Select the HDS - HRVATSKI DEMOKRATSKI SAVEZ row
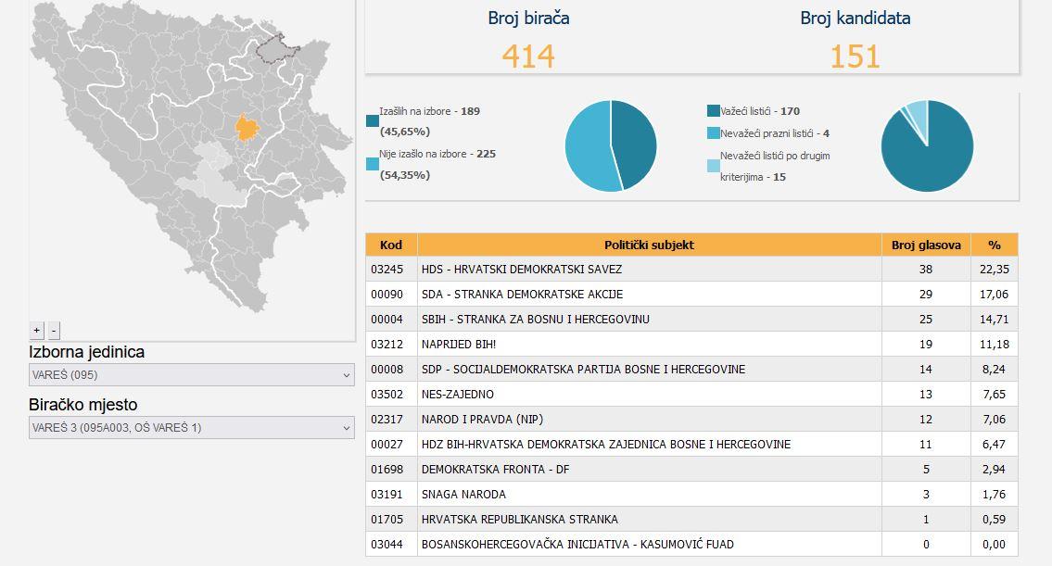Screen dimensions: 1052x566 [x=691, y=269]
